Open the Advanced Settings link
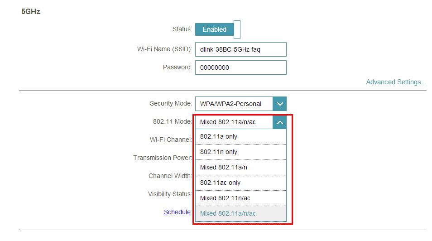432x241 pixels. coord(396,82)
